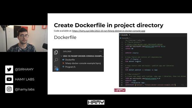The image size is (192, 108).
Task: Open Dockerfile in the Explorer tree
Action: click(x=70, y=60)
